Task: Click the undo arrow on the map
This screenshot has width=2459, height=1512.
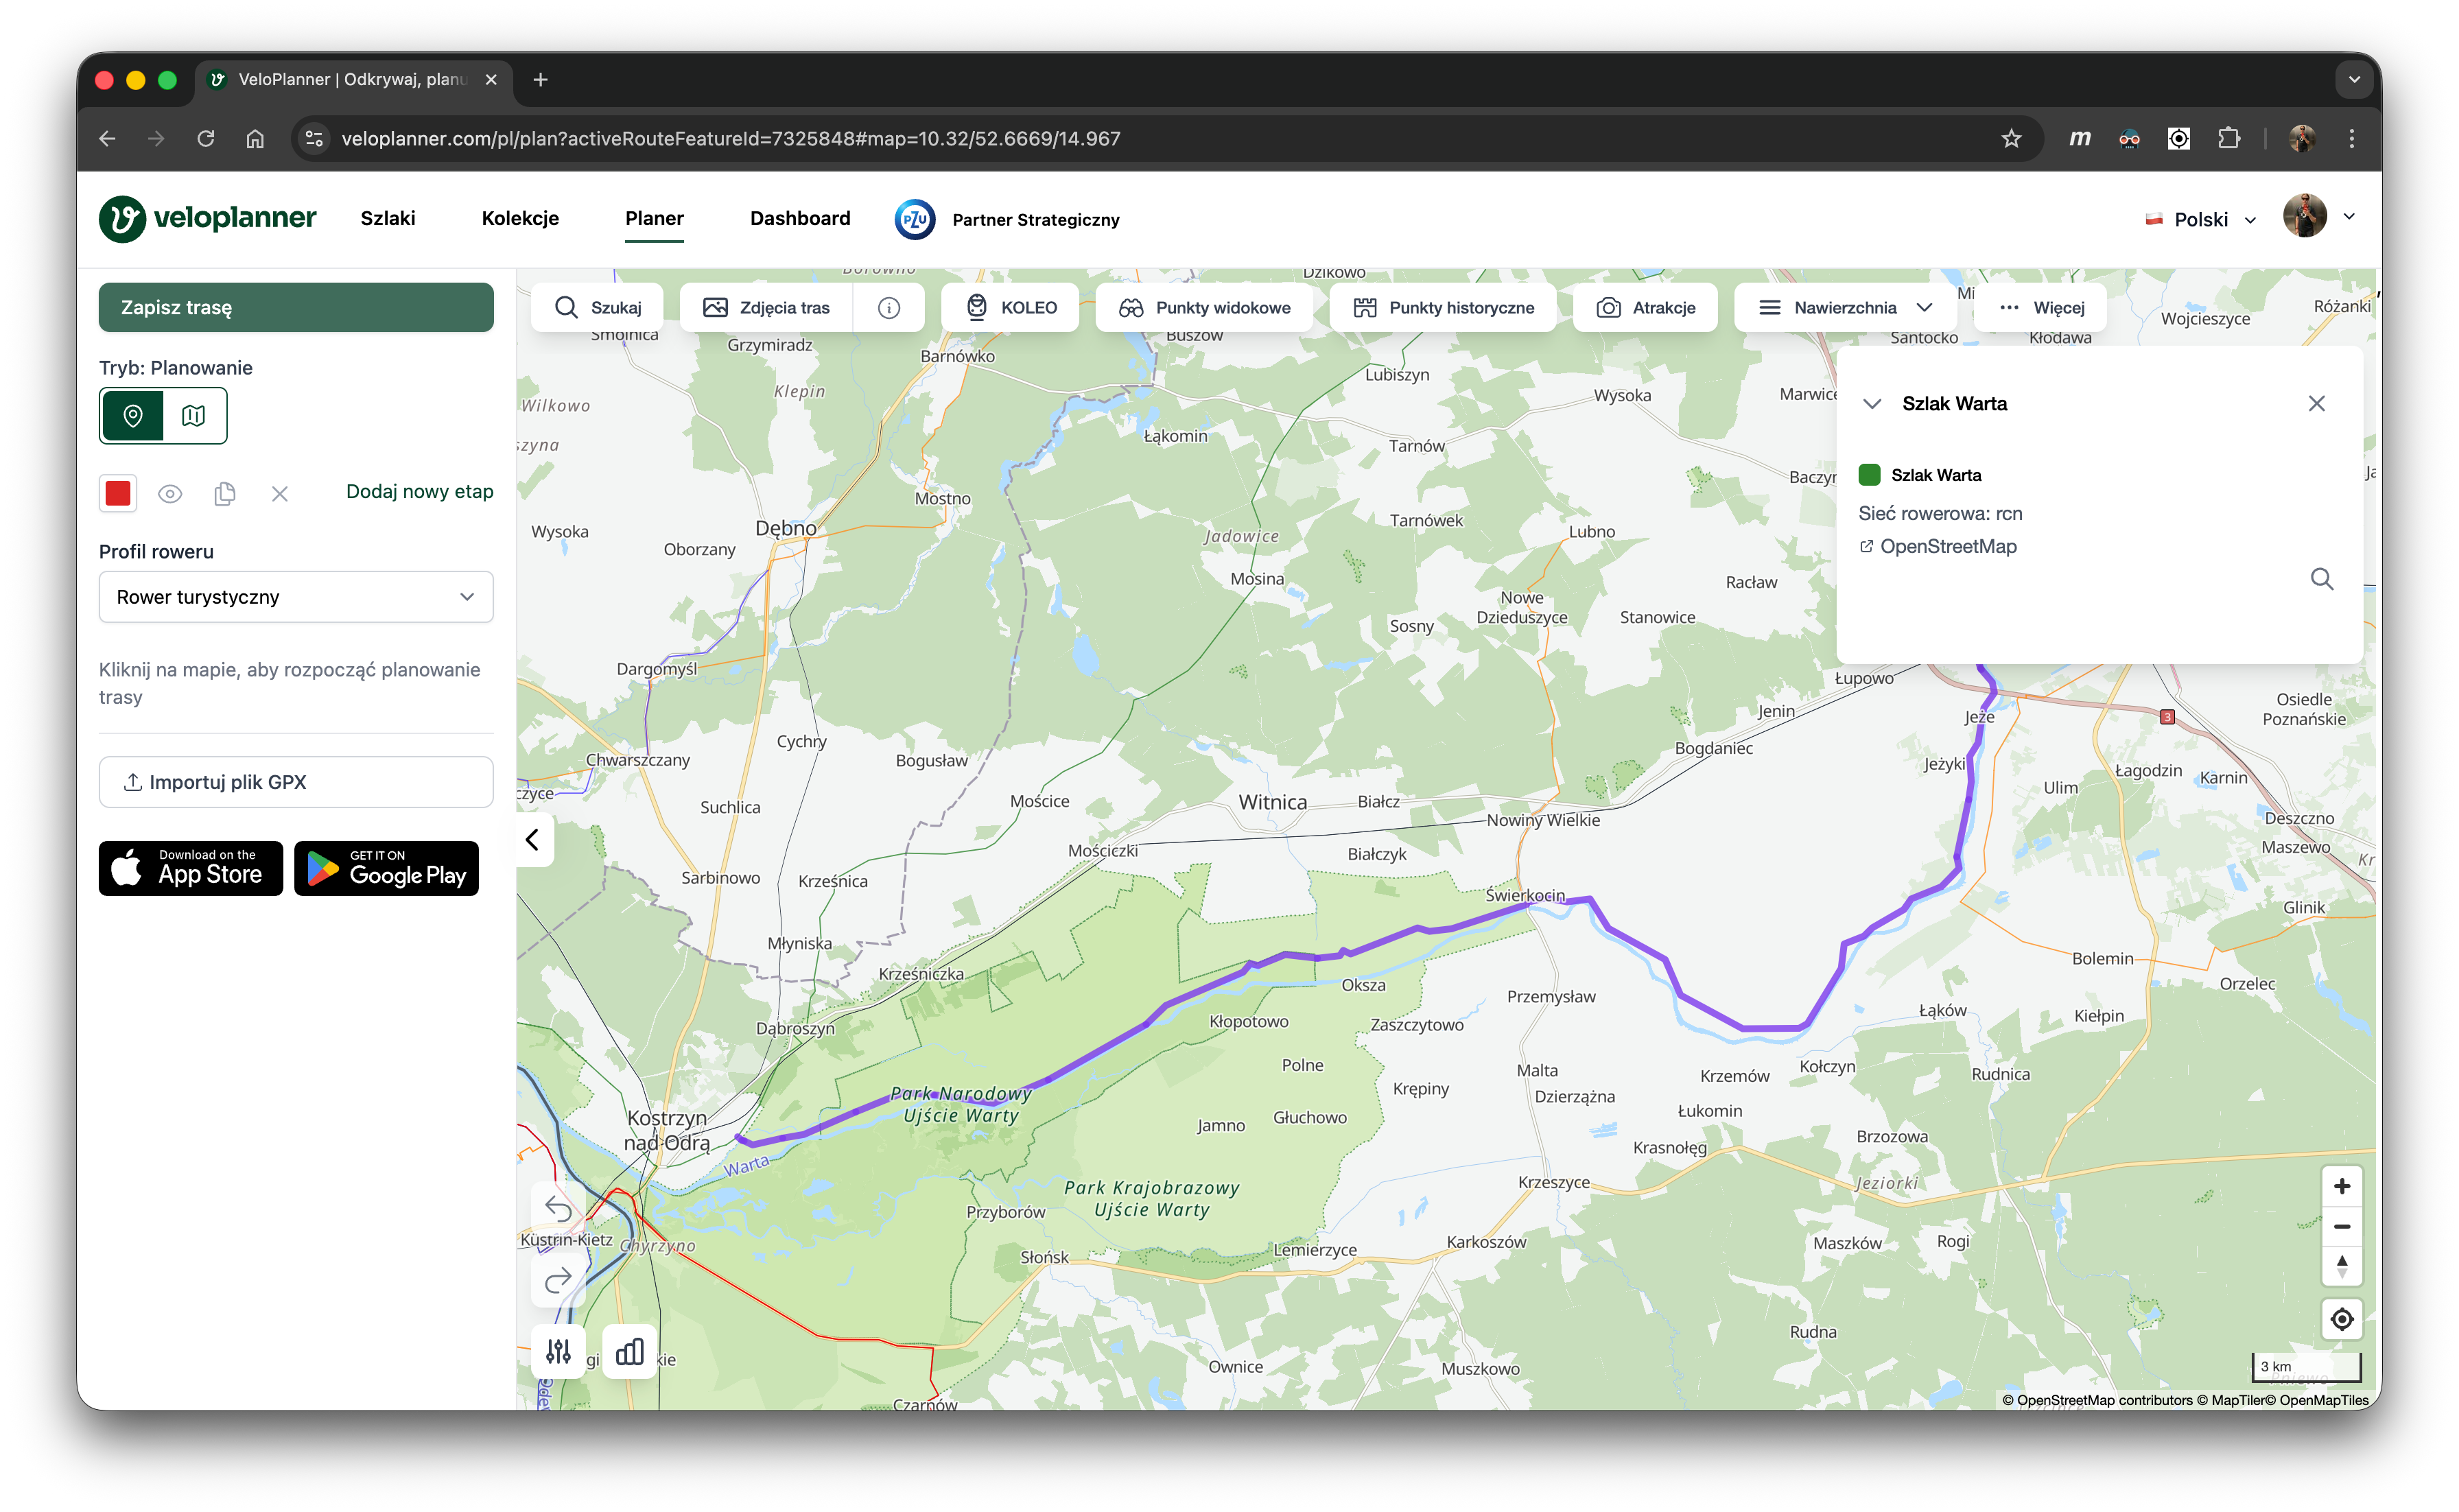Action: (558, 1209)
